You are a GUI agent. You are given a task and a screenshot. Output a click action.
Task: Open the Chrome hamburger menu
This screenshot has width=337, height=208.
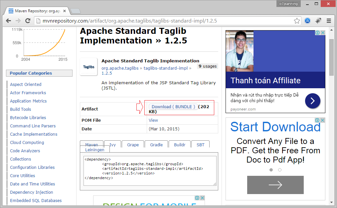click(x=329, y=21)
